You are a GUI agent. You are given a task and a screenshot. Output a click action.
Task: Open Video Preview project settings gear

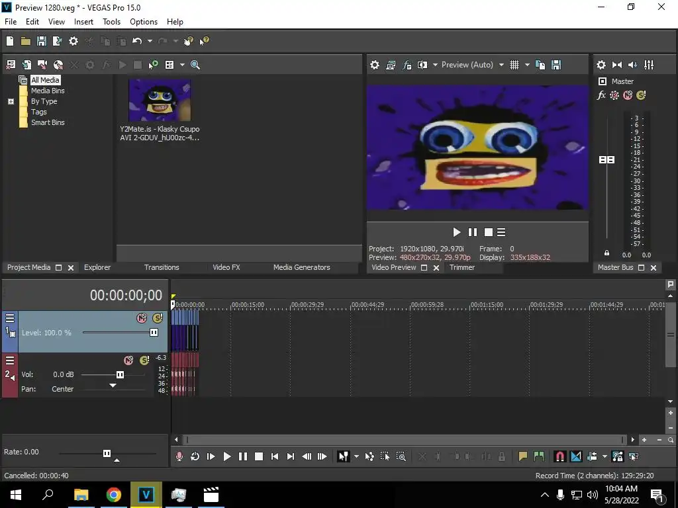[x=375, y=65]
